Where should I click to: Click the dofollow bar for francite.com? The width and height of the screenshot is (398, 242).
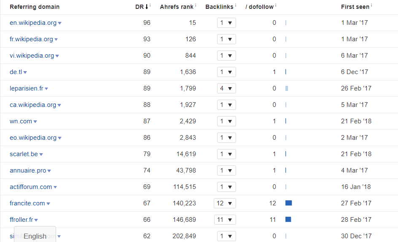coord(289,203)
